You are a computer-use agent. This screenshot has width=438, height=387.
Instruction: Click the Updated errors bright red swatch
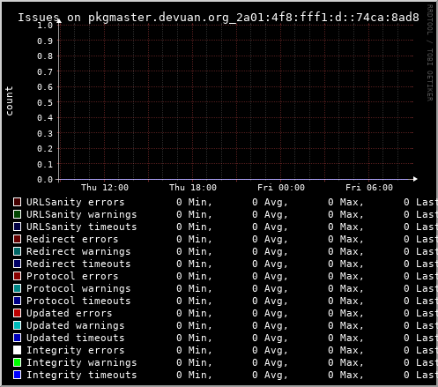18,313
